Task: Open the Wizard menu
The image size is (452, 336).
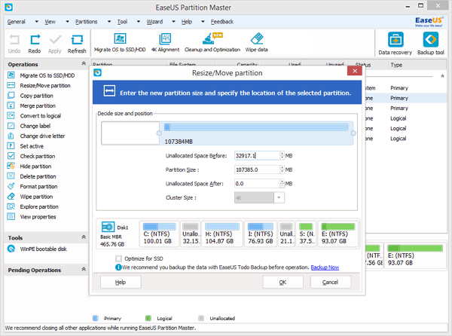Action: click(x=154, y=22)
